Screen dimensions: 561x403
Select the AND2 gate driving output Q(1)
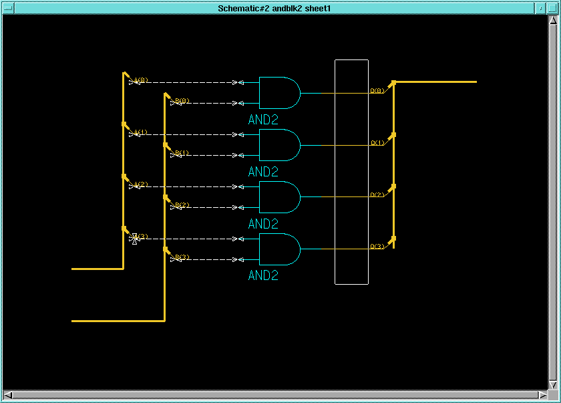pyautogui.click(x=279, y=145)
